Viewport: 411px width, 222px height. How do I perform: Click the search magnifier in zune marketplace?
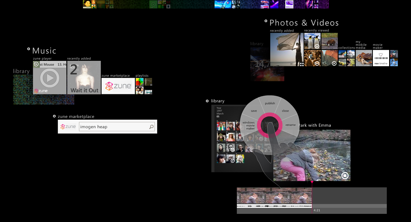(151, 127)
